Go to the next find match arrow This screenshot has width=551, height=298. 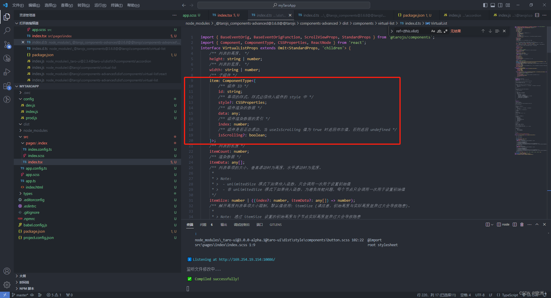[490, 31]
